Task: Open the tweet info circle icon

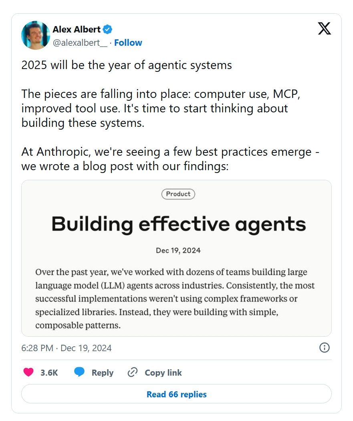Action: 324,348
